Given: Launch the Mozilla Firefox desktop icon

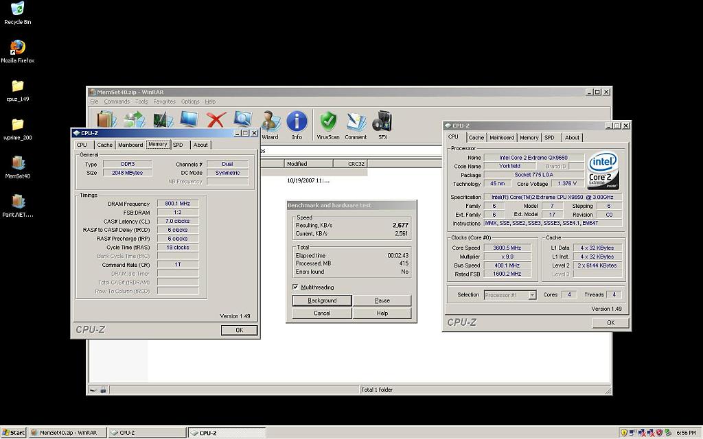Looking at the screenshot, I should (17, 51).
